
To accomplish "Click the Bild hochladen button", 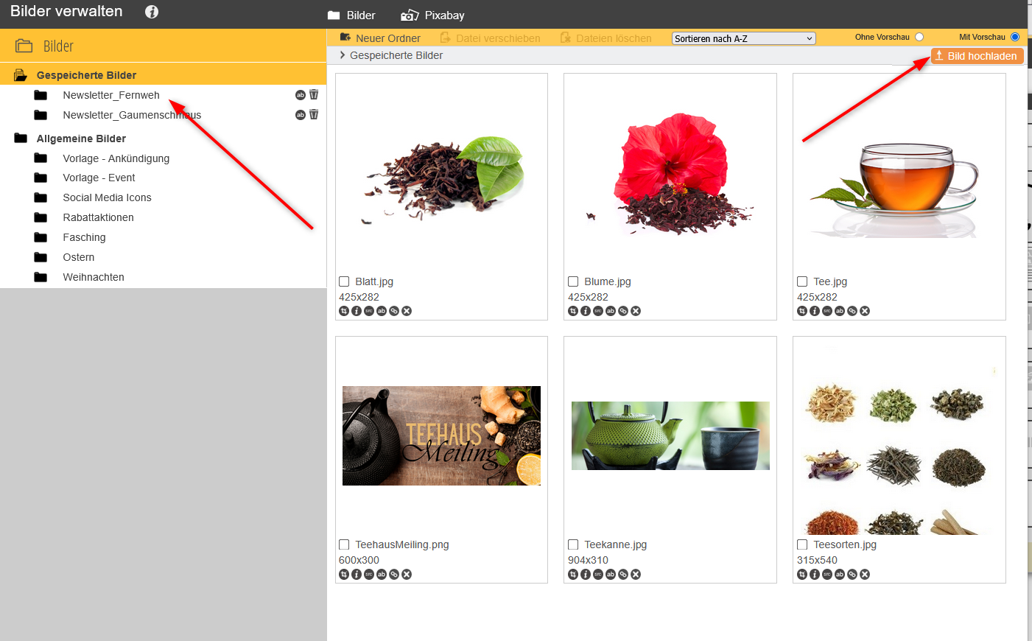I will tap(977, 56).
